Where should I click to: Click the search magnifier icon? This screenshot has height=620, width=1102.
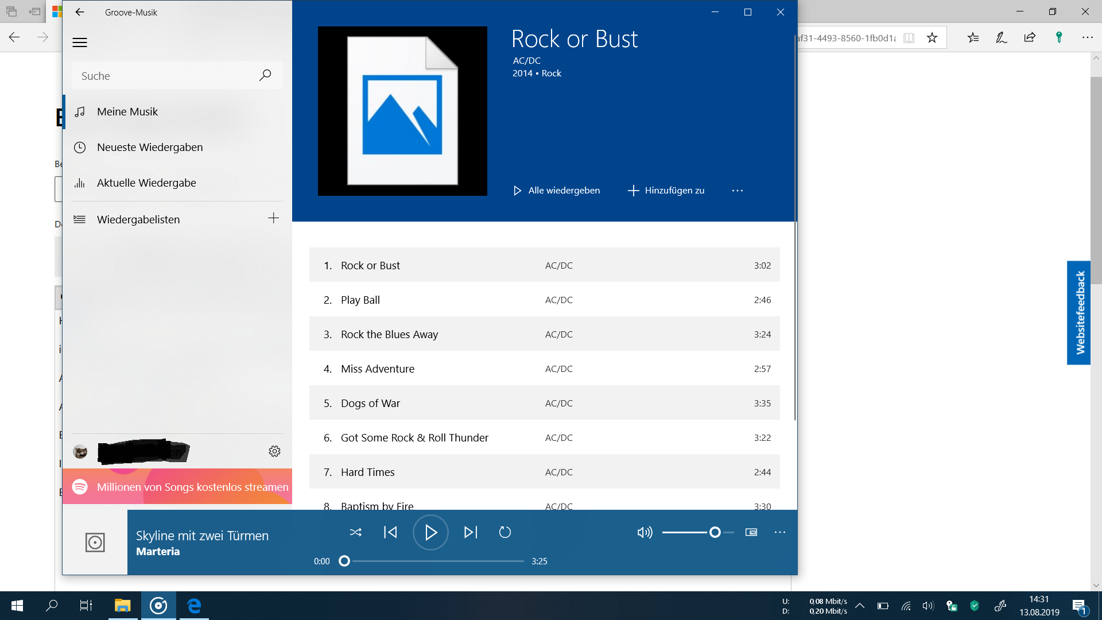pos(265,75)
